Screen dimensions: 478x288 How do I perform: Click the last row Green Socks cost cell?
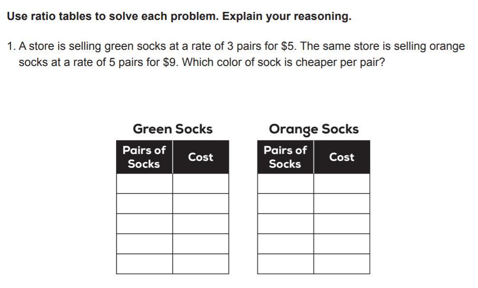pos(201,264)
